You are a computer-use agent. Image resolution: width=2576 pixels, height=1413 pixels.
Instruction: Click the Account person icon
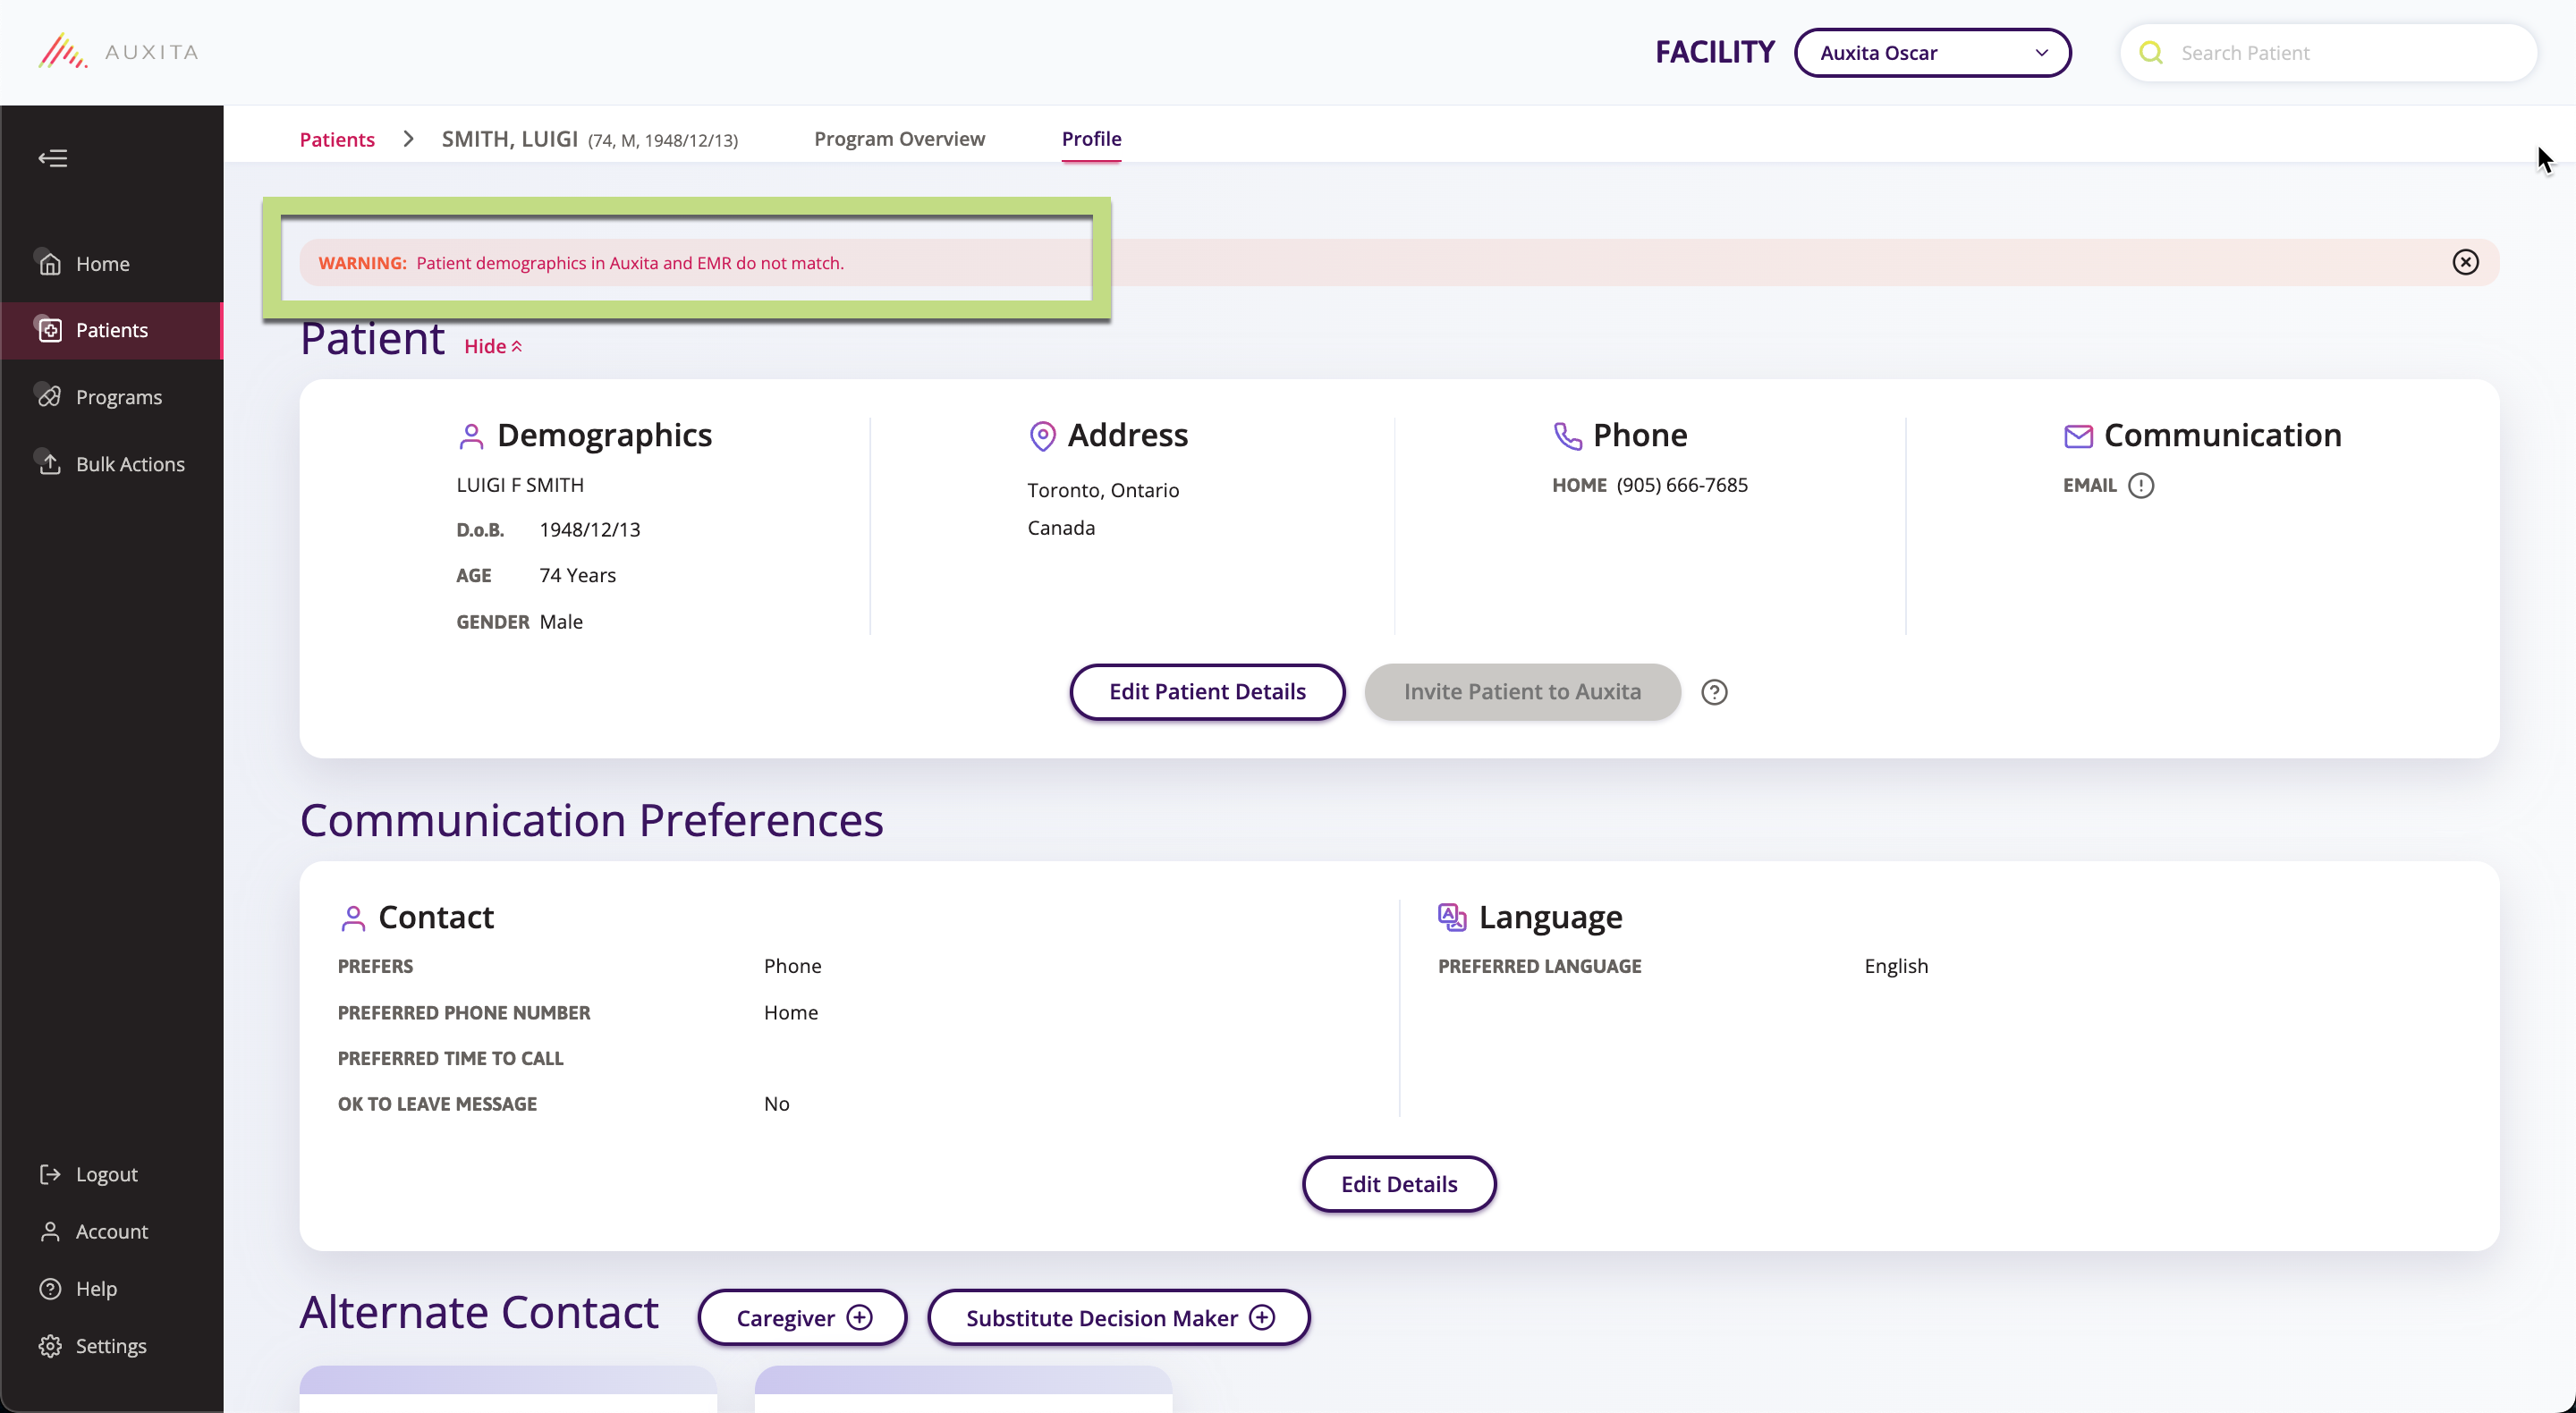[50, 1231]
